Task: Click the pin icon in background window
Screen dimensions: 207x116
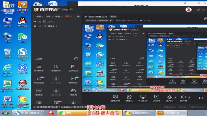Action: click(185, 3)
